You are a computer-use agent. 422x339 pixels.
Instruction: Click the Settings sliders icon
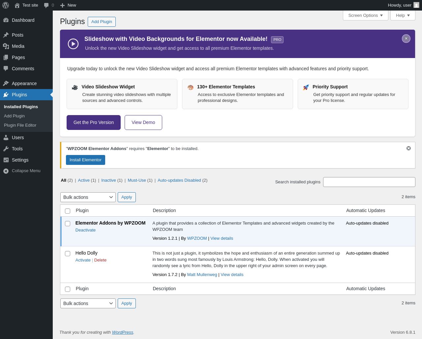click(6, 160)
